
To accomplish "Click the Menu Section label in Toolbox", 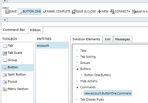I will pos(18,89).
